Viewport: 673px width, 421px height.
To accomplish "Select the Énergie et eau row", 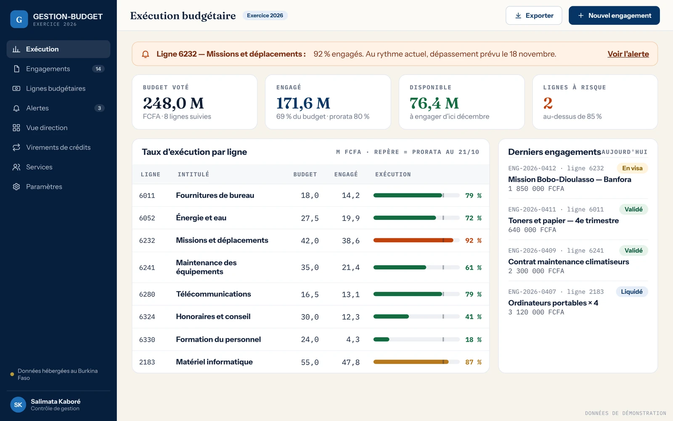I will [x=311, y=218].
